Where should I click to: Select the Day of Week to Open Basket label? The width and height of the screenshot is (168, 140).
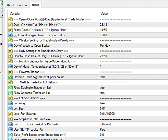pyautogui.click(x=32, y=46)
